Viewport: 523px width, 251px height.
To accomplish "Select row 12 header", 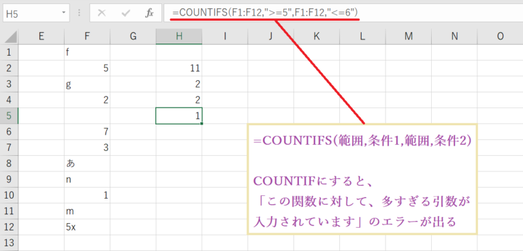I will (9, 227).
